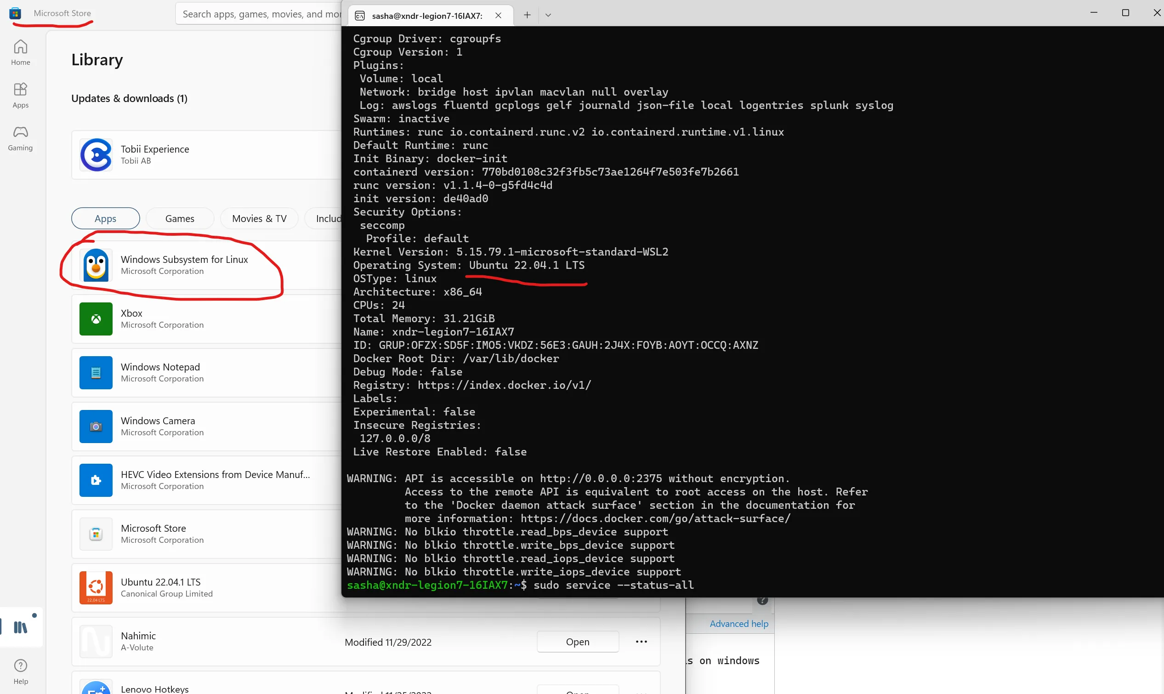Close the sasha@xndr-legion7 terminal tab
1164x694 pixels.
[x=498, y=16]
